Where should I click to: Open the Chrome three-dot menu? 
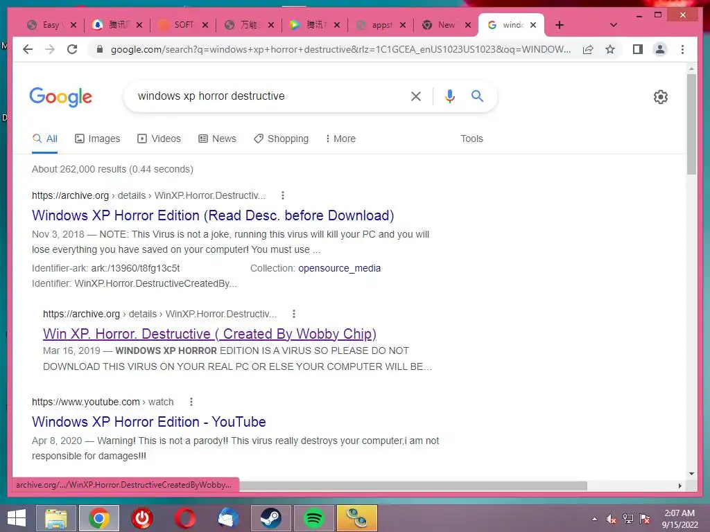pos(682,49)
